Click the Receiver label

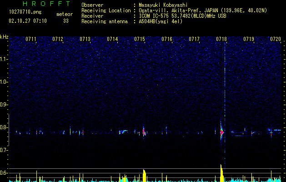click(x=92, y=16)
